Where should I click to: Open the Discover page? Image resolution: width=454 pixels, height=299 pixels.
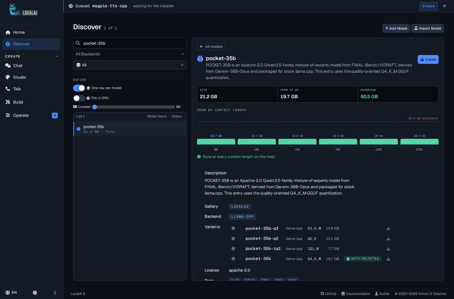[31, 44]
